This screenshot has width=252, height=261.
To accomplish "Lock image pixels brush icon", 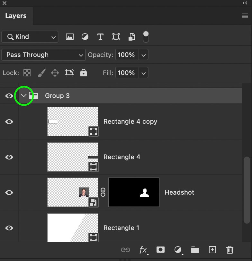I will pos(41,73).
